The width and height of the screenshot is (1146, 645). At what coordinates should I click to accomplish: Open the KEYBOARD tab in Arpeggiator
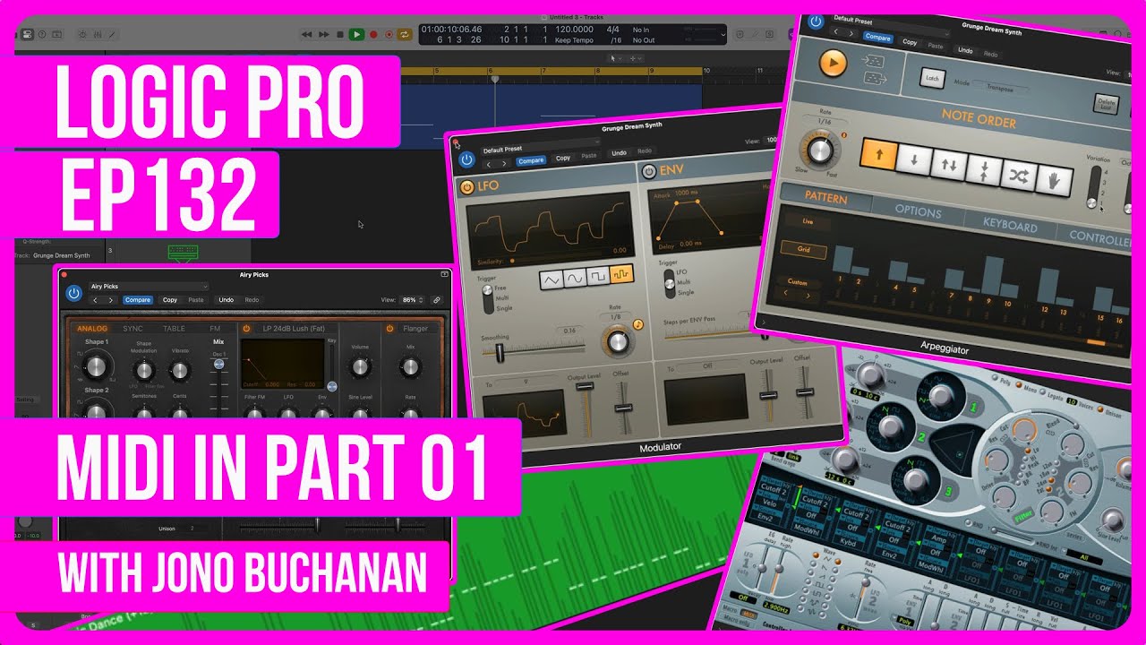(x=1010, y=225)
